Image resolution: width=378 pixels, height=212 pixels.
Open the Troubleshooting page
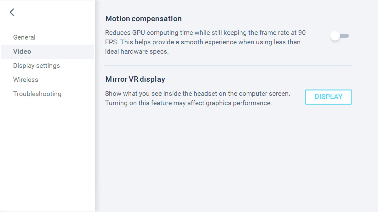[x=37, y=94]
